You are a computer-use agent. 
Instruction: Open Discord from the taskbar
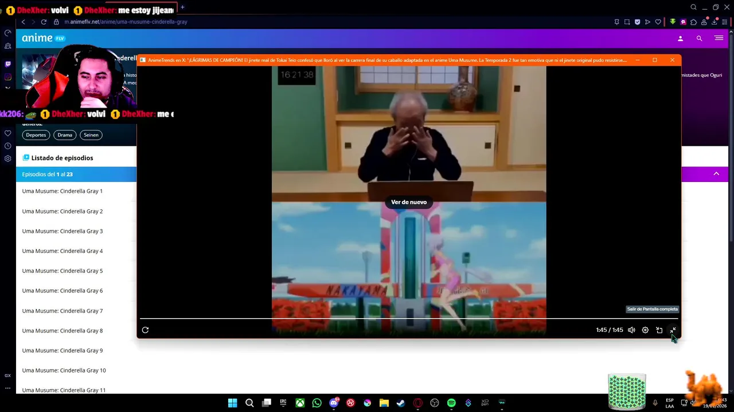(334, 403)
